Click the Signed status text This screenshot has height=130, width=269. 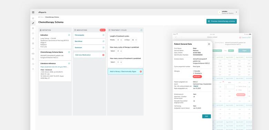[x=196, y=86]
